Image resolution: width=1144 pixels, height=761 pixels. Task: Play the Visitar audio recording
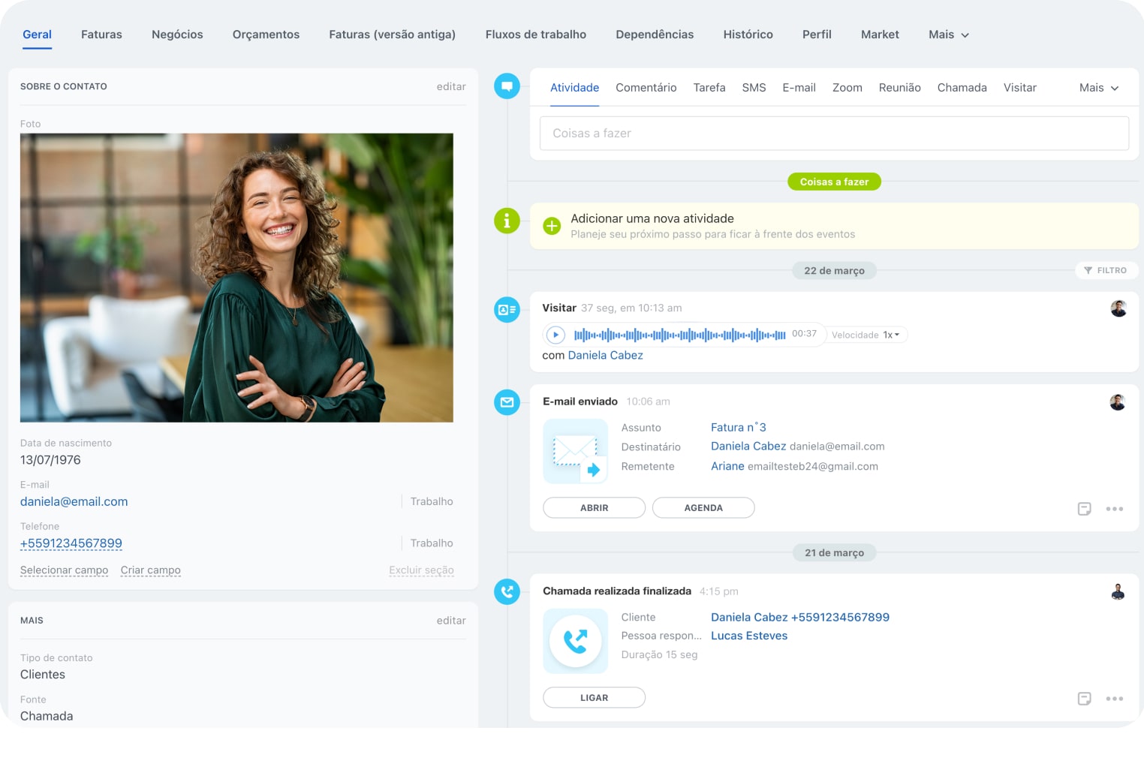pyautogui.click(x=555, y=335)
